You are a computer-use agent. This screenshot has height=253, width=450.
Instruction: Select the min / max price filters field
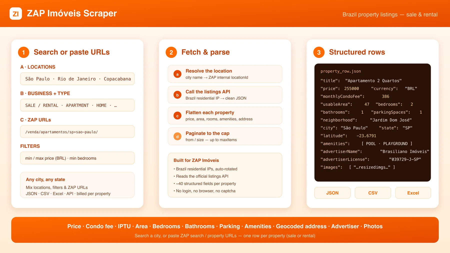[x=77, y=158]
